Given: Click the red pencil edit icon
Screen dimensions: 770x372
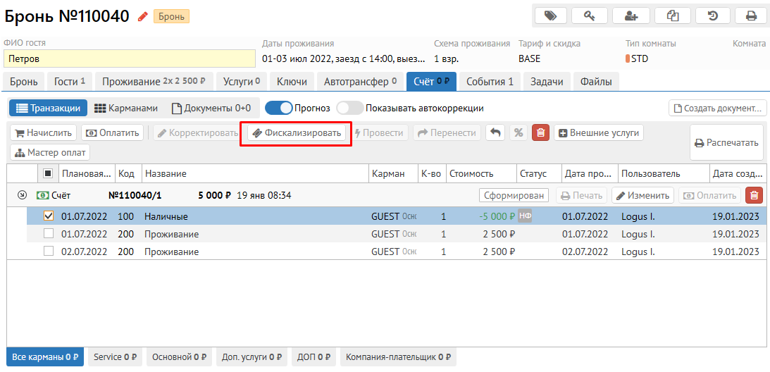Looking at the screenshot, I should click(143, 16).
